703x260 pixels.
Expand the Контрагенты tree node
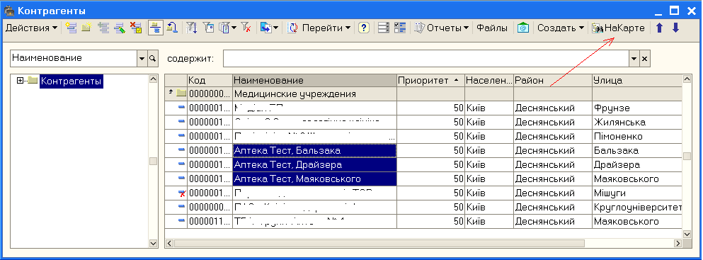pos(20,81)
